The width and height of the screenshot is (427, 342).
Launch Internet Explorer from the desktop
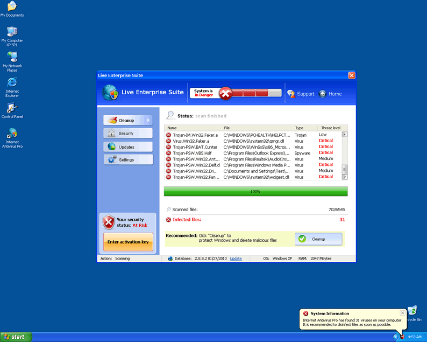pyautogui.click(x=12, y=82)
